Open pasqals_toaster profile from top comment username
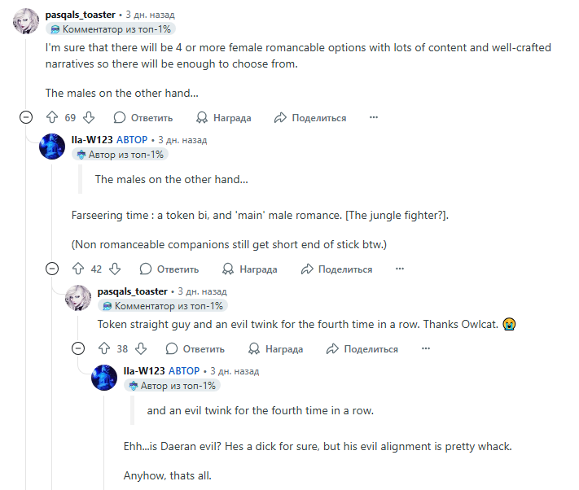579x490 pixels. pos(80,15)
